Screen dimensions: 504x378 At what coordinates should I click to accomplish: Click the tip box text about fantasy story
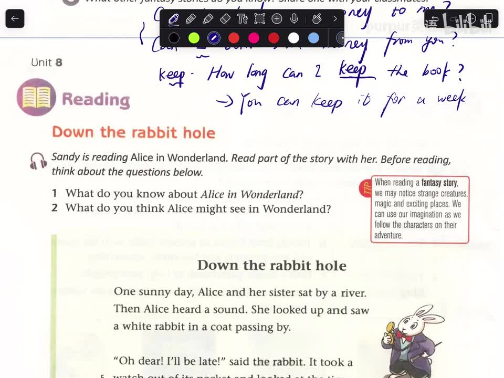click(x=421, y=209)
